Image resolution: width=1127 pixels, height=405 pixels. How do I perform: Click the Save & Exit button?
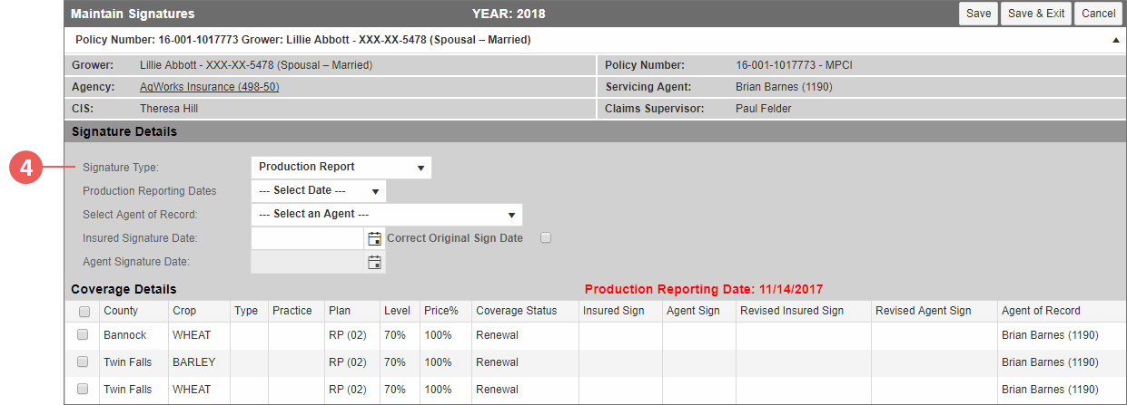[x=1036, y=14]
